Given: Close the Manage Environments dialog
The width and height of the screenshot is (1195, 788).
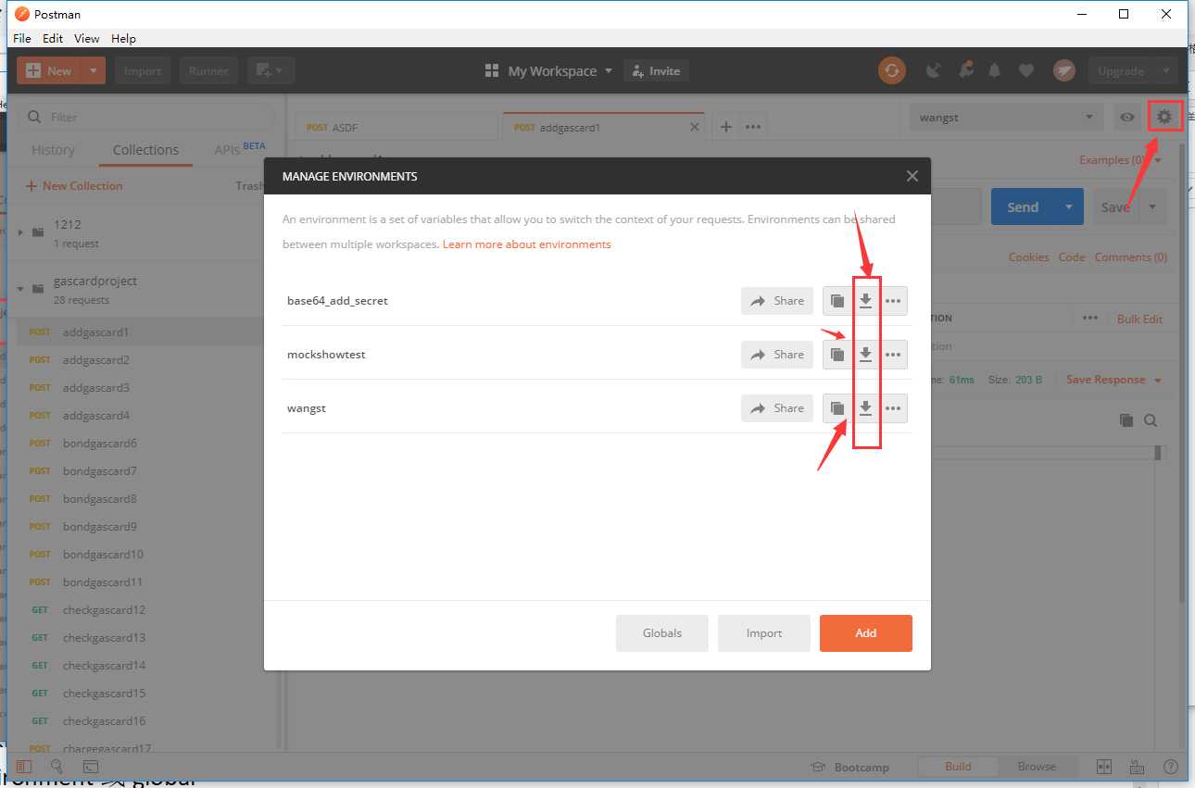Looking at the screenshot, I should (912, 176).
